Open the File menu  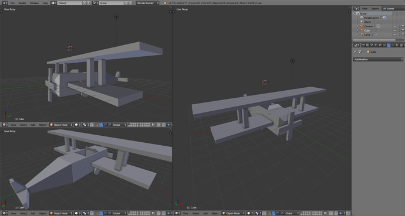(x=12, y=3)
